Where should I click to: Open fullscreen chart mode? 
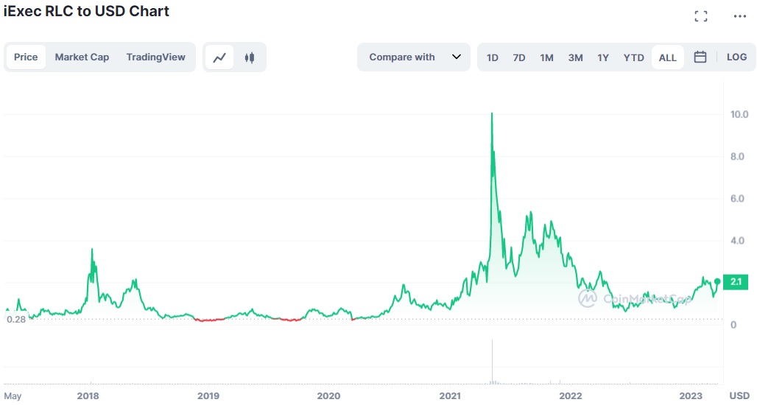pos(701,16)
